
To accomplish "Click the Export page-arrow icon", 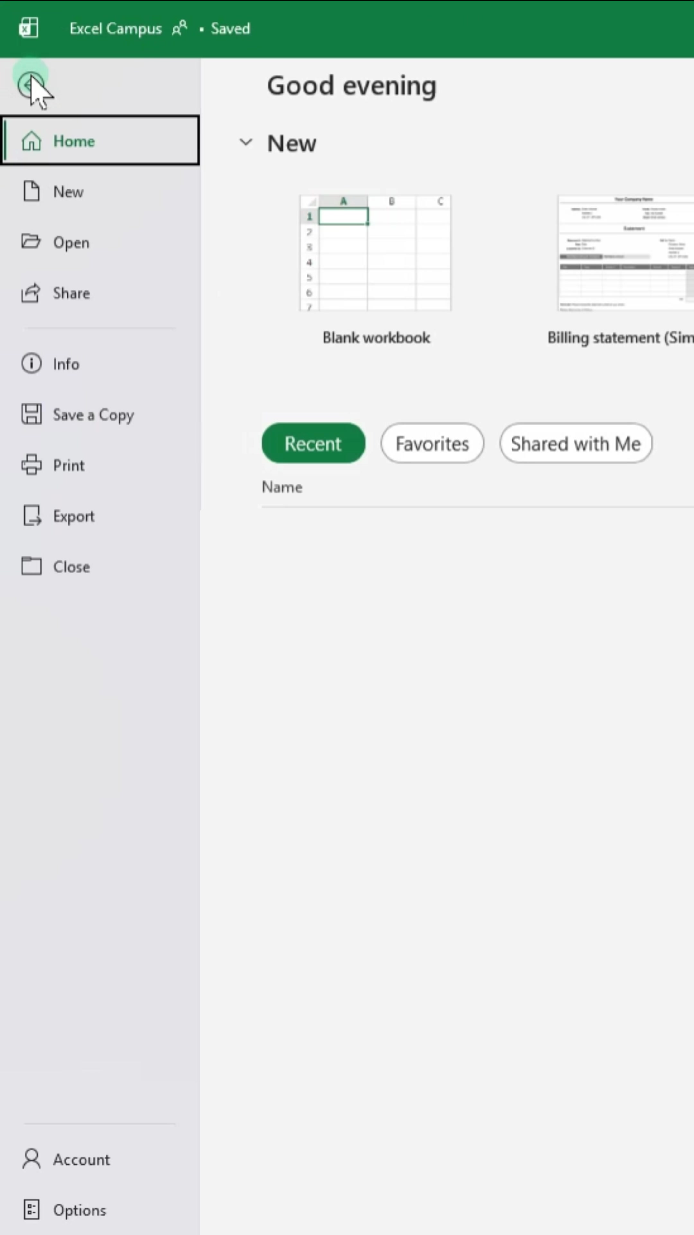I will tap(32, 516).
